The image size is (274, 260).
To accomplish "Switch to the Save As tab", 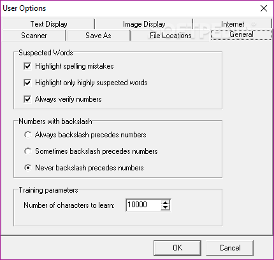I will tap(98, 36).
